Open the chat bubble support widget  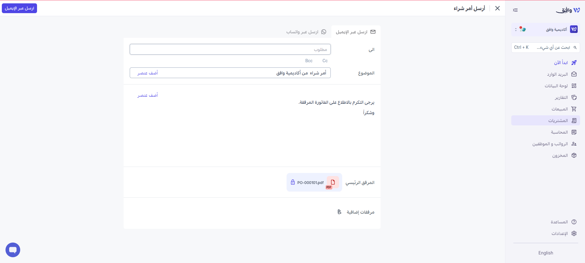[13, 250]
